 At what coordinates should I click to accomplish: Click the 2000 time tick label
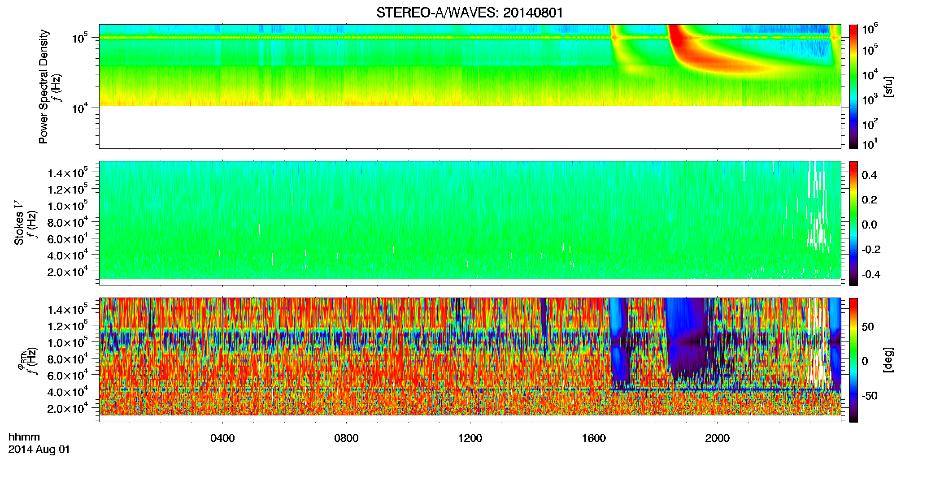717,438
